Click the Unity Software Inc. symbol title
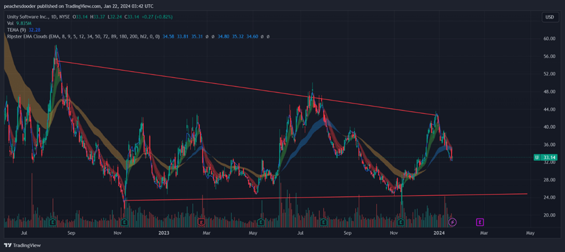Viewport: 565px width, 252px height. point(30,17)
